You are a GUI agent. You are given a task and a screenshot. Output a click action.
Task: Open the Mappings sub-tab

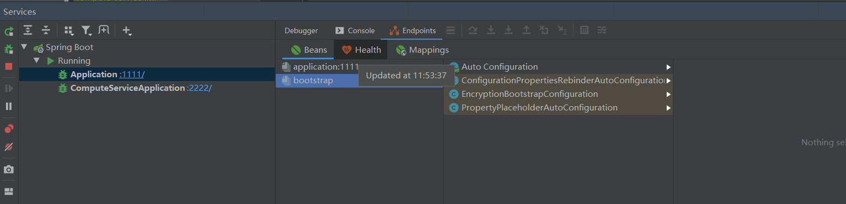[422, 50]
